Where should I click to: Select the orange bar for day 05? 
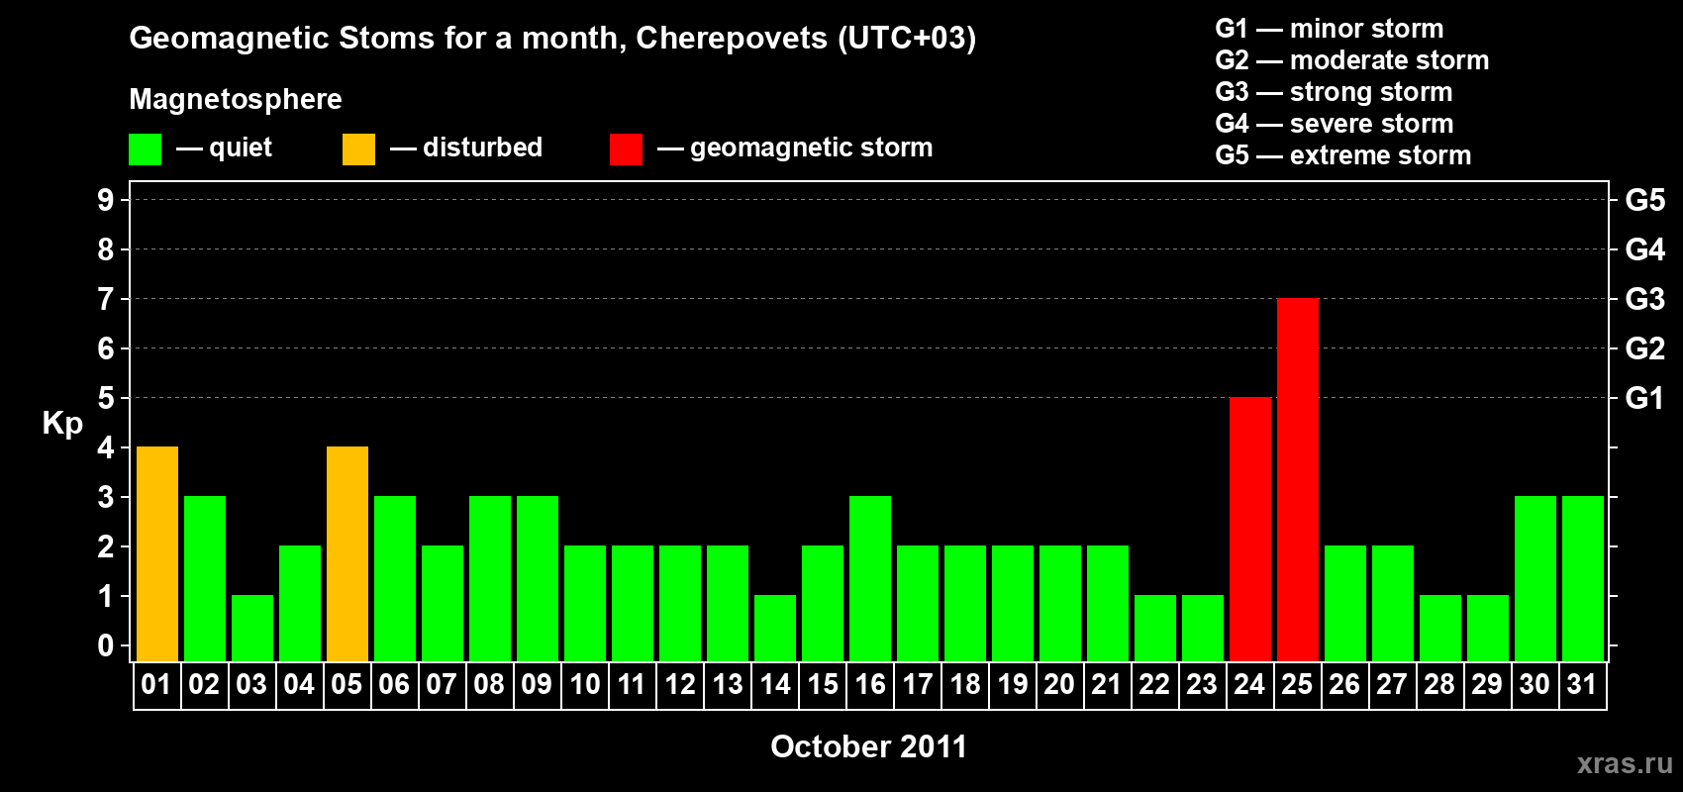point(347,553)
